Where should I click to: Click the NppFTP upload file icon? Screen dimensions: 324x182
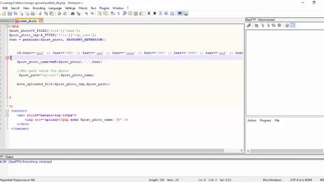(x=268, y=25)
